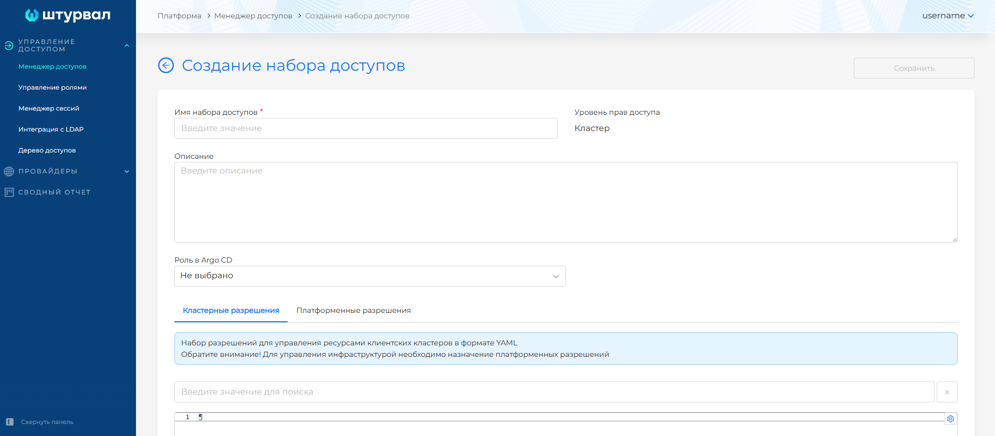Viewport: 995px width, 436px height.
Task: Click the back arrow icon
Action: (166, 66)
